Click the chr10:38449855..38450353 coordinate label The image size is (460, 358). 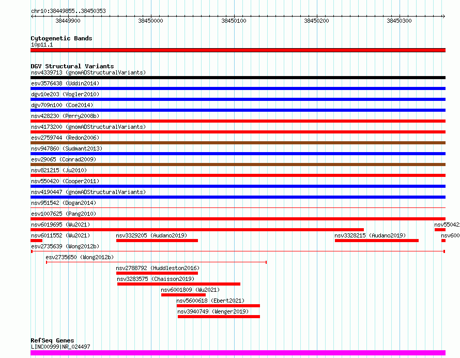[68, 11]
